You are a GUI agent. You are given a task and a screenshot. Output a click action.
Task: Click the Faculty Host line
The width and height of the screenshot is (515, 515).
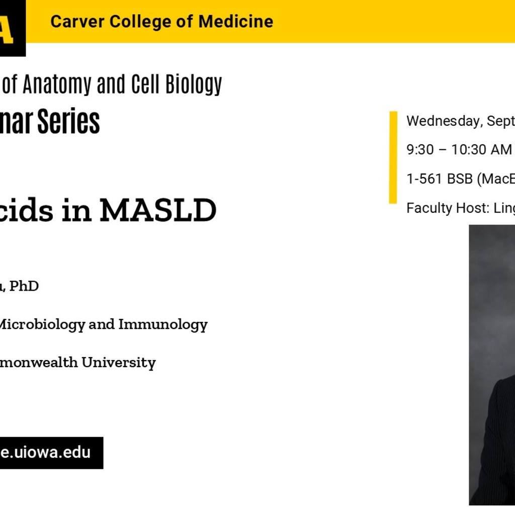tap(461, 208)
